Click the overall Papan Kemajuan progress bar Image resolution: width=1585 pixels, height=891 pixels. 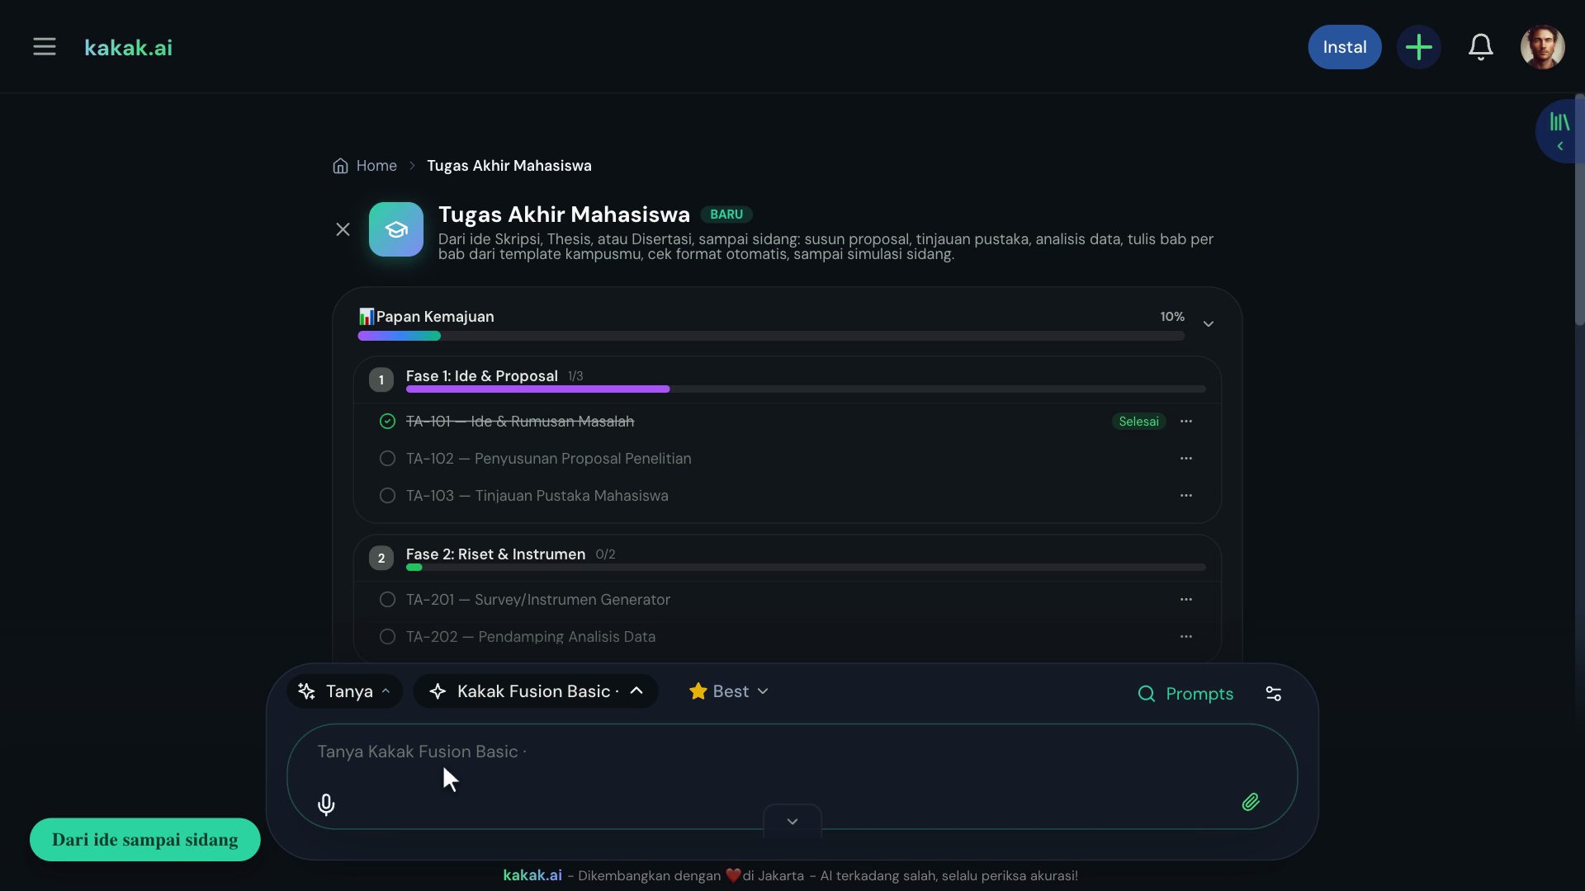click(771, 336)
